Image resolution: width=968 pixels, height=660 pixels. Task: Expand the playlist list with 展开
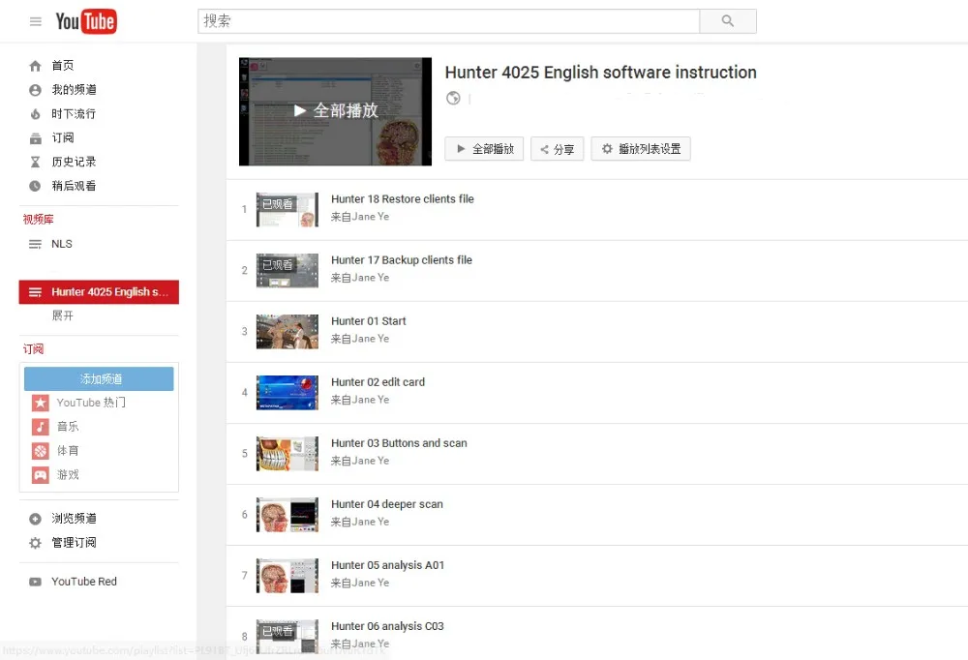[63, 315]
